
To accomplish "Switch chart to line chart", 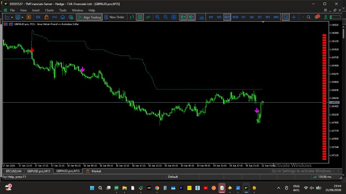I will (148, 17).
